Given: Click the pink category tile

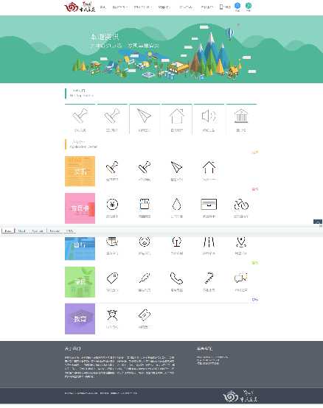Looking at the screenshot, I should point(80,208).
